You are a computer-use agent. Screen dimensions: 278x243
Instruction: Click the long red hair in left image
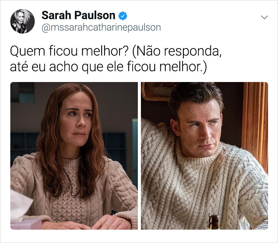52,151
